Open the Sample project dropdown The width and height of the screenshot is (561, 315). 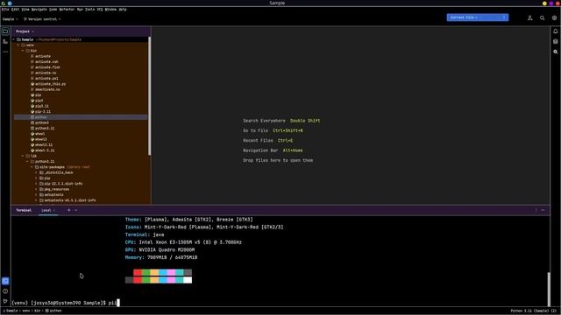tap(10, 19)
